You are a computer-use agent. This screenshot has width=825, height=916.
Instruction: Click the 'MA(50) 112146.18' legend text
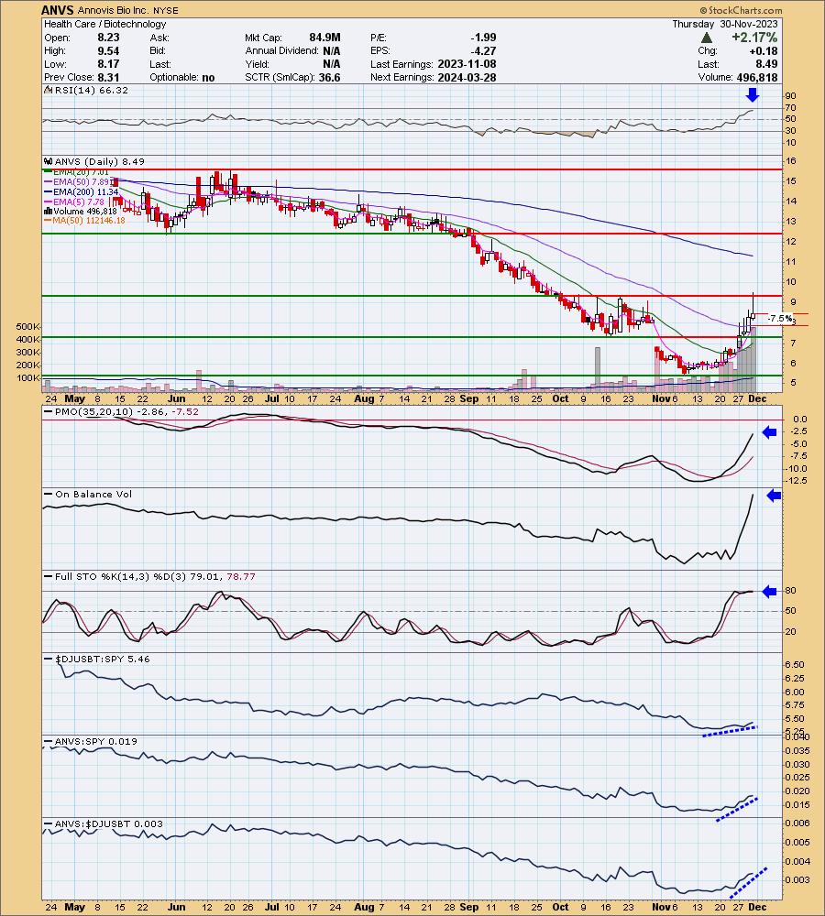point(89,221)
